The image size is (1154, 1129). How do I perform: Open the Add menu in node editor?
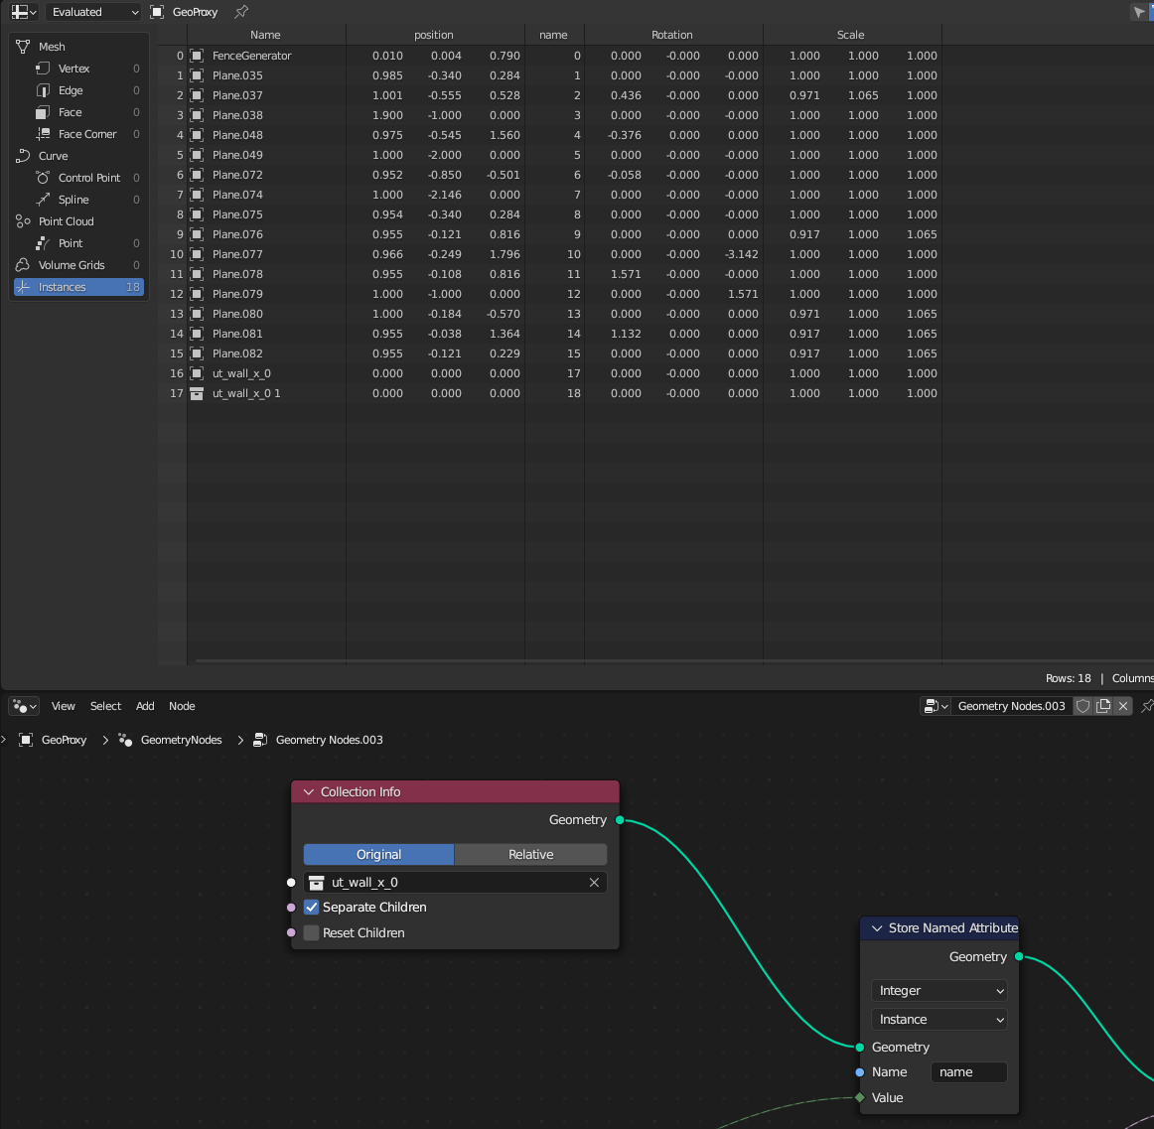coord(145,707)
